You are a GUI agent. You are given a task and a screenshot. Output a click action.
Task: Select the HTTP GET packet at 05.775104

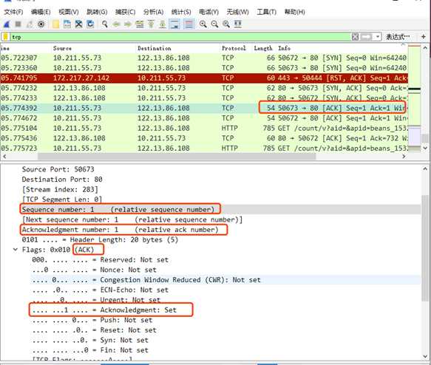pos(204,129)
